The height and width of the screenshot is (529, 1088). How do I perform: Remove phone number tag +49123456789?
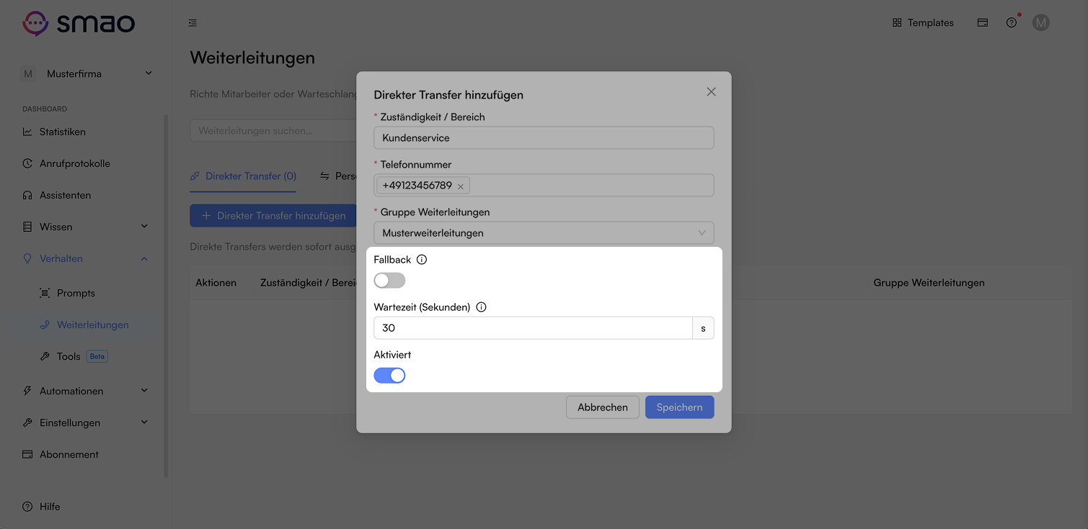pyautogui.click(x=461, y=186)
